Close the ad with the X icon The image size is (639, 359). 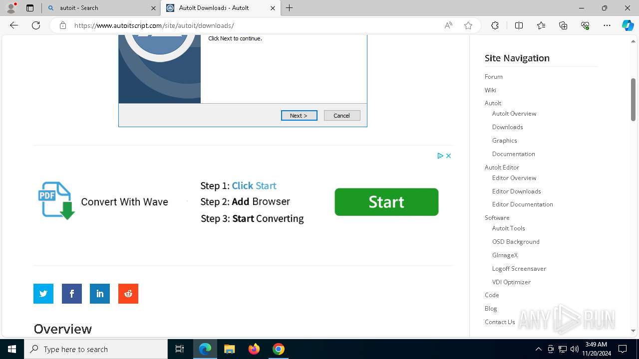click(448, 156)
